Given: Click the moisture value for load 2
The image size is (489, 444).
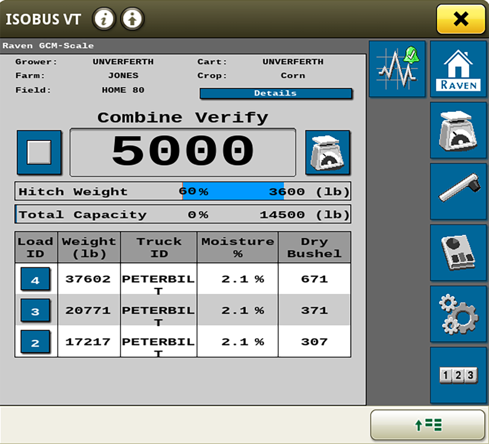Looking at the screenshot, I should click(x=243, y=342).
